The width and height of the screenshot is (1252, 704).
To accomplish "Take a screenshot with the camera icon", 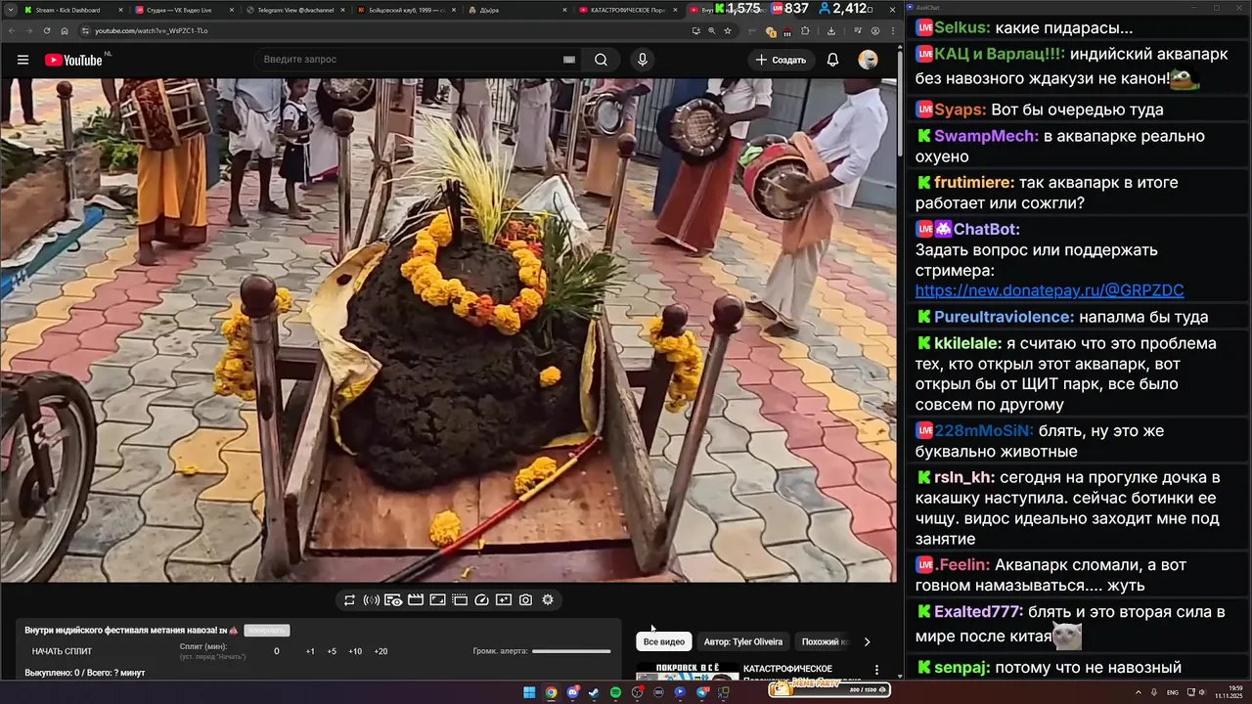I will click(525, 600).
